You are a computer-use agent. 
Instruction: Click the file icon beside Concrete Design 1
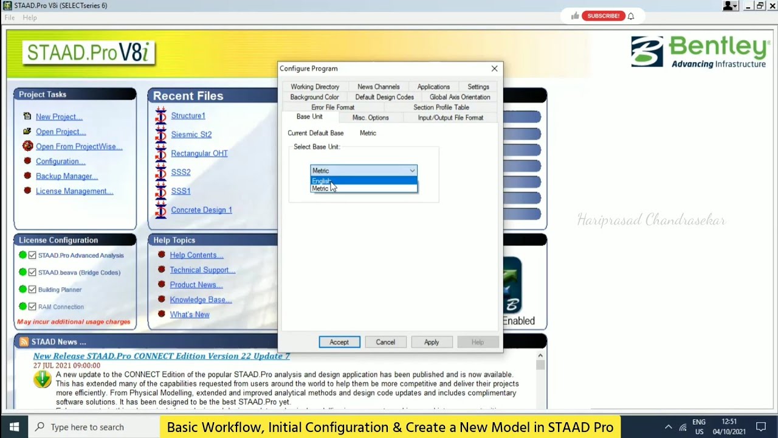(160, 209)
